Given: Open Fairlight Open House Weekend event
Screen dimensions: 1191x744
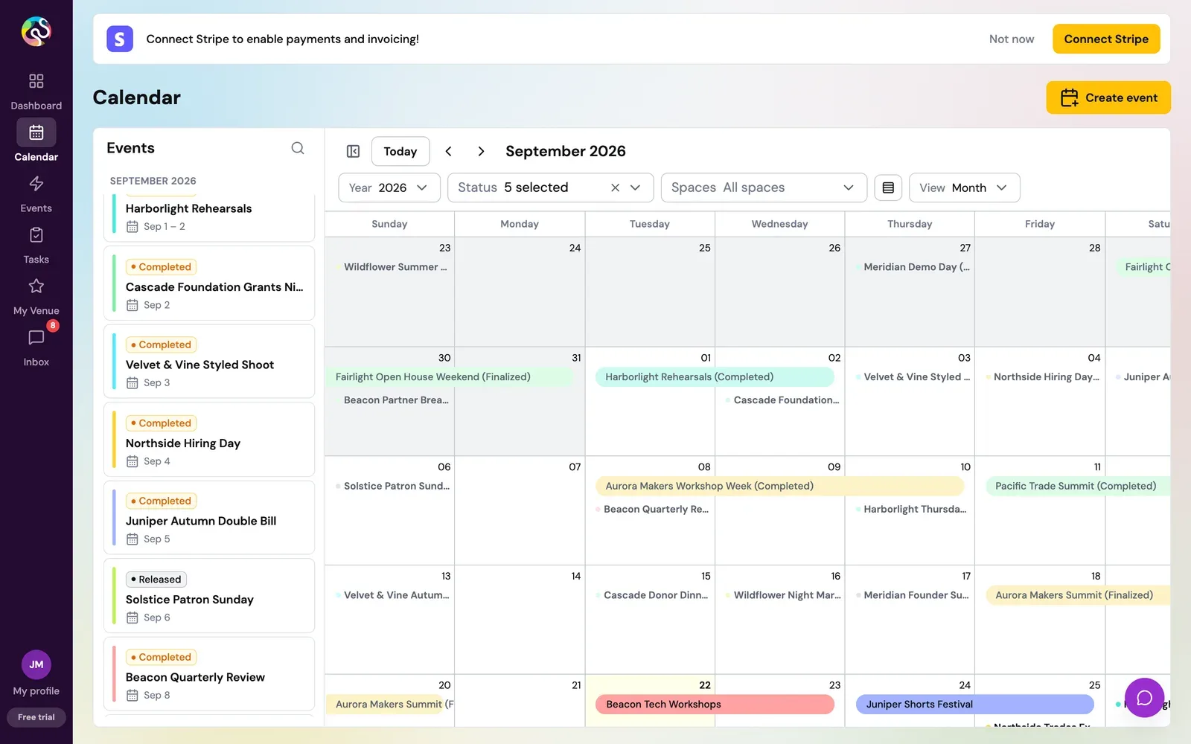Looking at the screenshot, I should tap(450, 377).
